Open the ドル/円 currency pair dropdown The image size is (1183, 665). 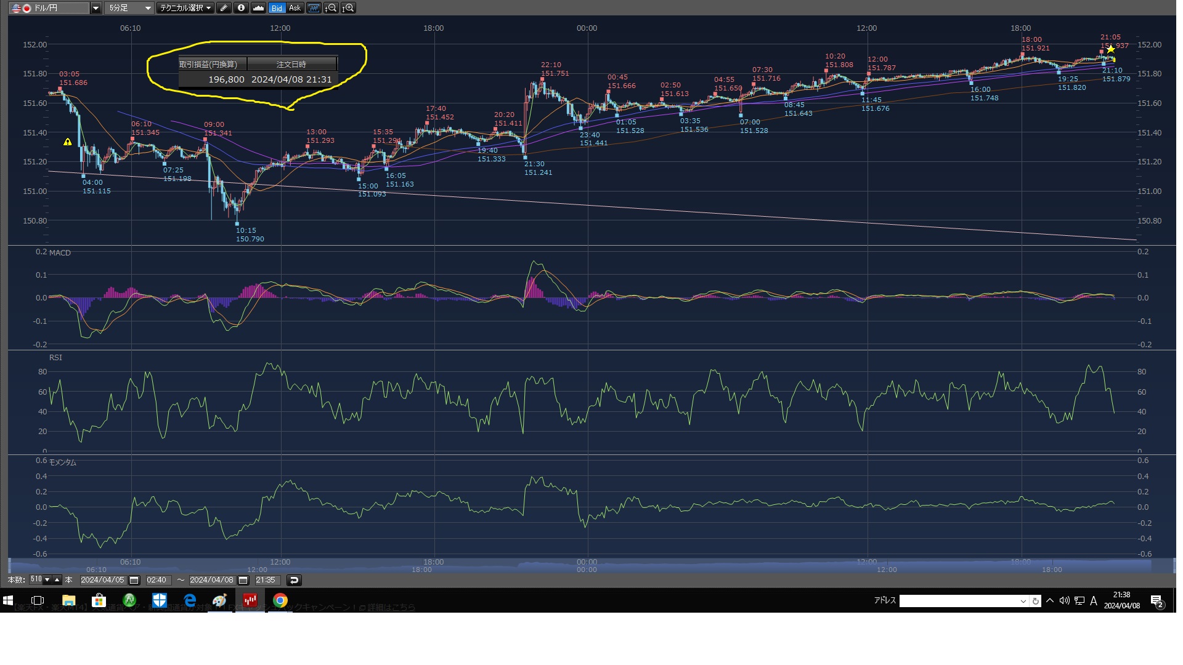click(96, 8)
